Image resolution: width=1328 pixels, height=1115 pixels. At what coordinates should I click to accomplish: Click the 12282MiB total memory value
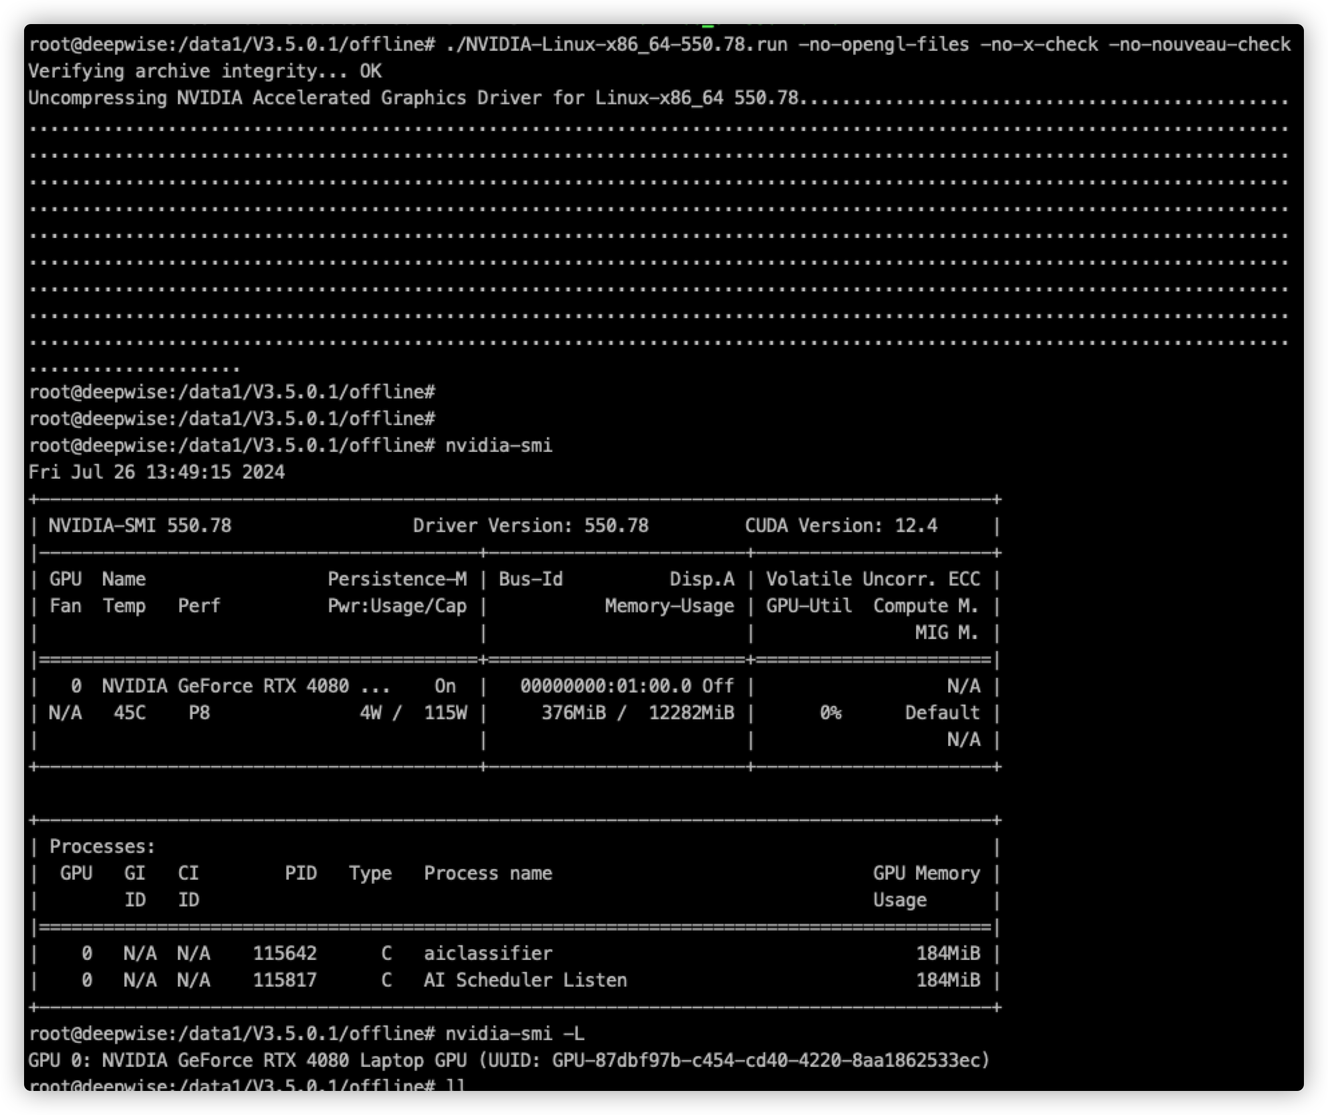(691, 713)
